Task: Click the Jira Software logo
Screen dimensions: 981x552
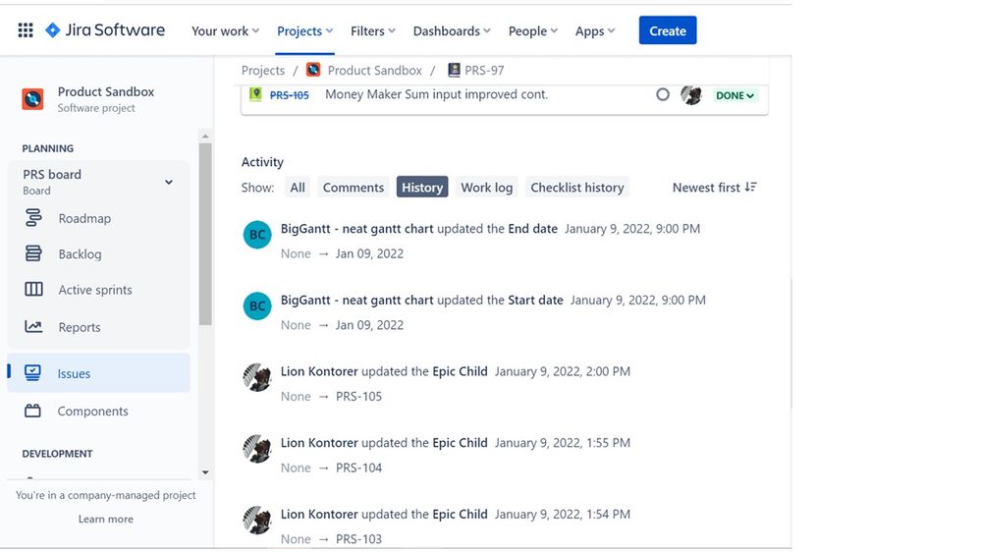Action: coord(105,30)
